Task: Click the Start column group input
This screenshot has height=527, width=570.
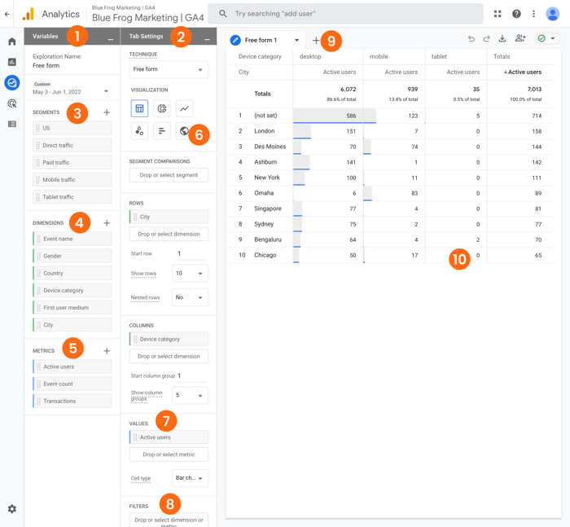Action: pos(192,376)
